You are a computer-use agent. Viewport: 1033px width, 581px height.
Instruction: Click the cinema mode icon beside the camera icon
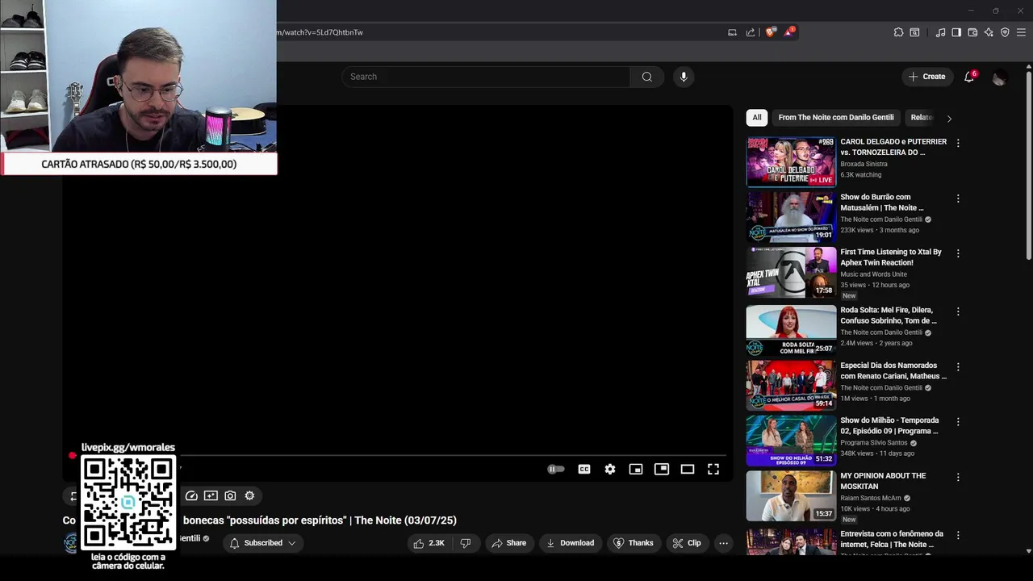211,495
